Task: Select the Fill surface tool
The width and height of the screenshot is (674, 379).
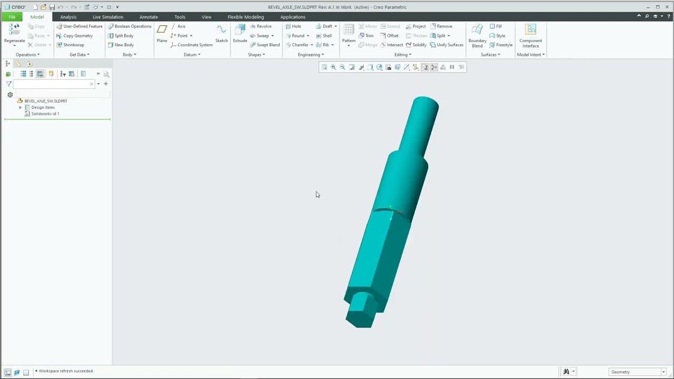Action: coord(495,26)
